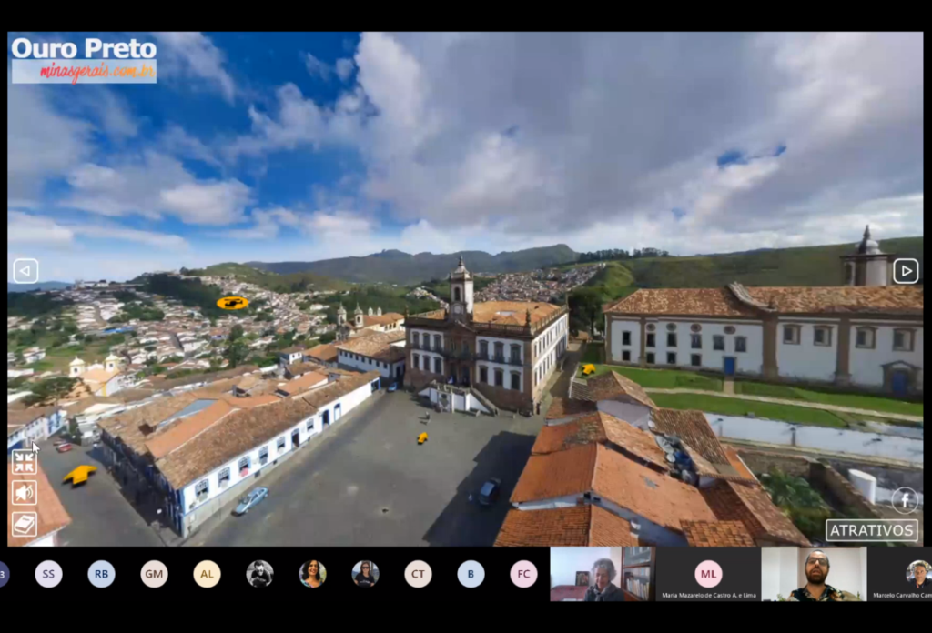Image resolution: width=932 pixels, height=633 pixels.
Task: Go to the next panorama with right arrow
Action: click(x=905, y=271)
